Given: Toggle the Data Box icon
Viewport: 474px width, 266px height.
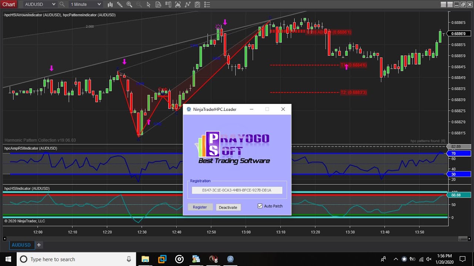Looking at the screenshot, I should [x=158, y=4].
